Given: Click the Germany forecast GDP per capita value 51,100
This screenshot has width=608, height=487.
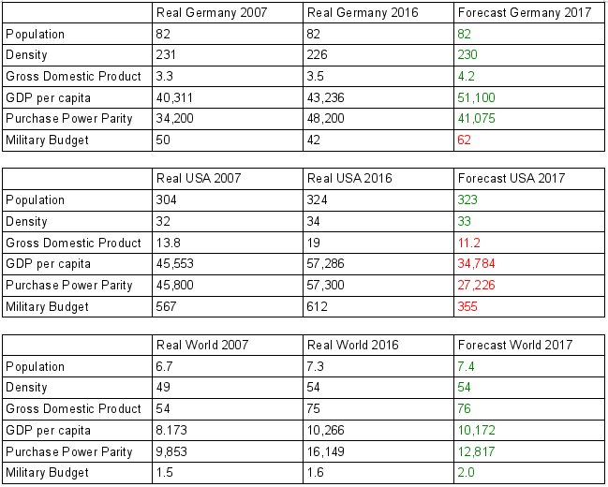Looking at the screenshot, I should (477, 97).
